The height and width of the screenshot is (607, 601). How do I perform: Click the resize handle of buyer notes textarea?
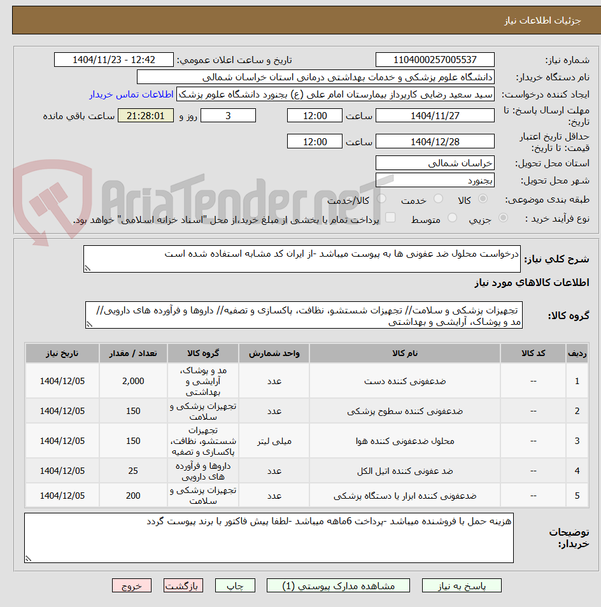pyautogui.click(x=28, y=559)
